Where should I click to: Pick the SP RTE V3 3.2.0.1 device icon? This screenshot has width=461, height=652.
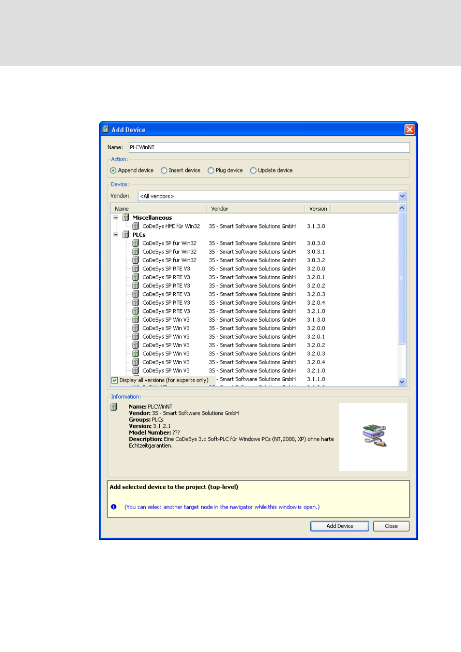click(x=136, y=277)
